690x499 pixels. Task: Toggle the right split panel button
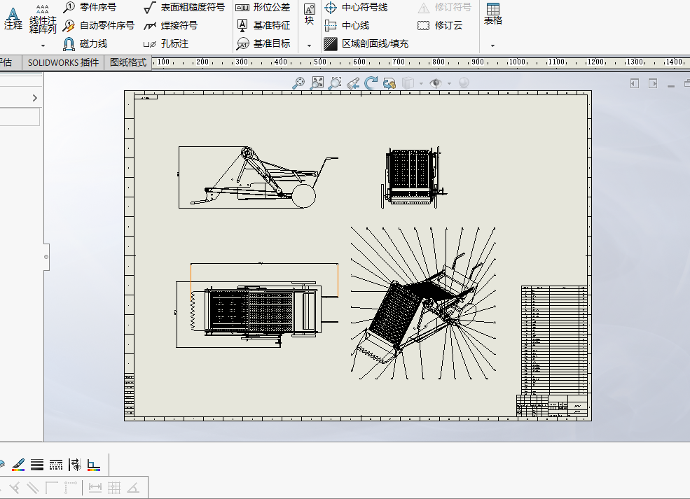653,83
